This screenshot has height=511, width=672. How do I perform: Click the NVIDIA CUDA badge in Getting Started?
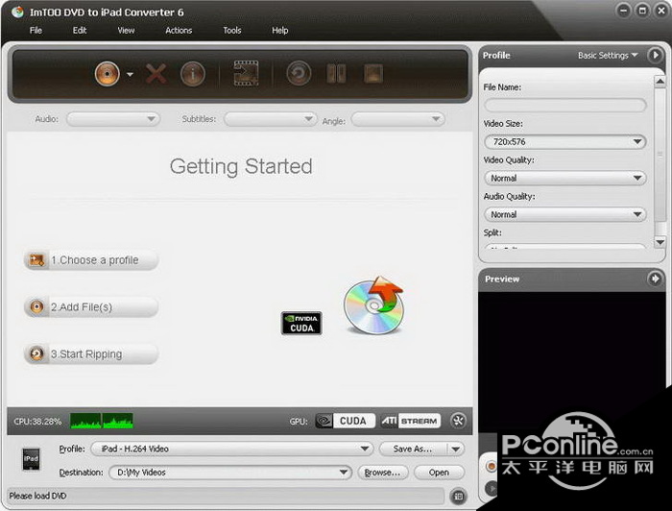(301, 324)
